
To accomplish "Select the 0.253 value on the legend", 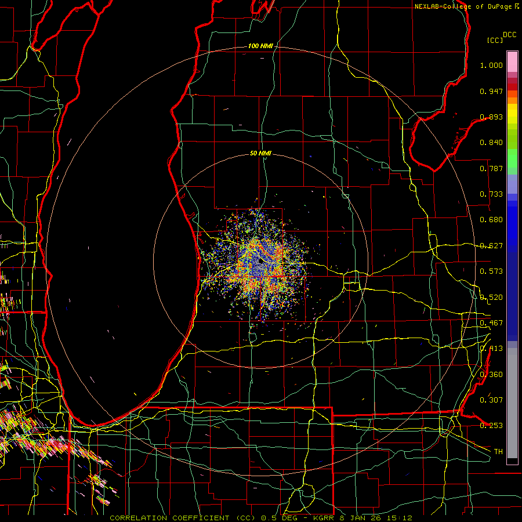I will (491, 426).
